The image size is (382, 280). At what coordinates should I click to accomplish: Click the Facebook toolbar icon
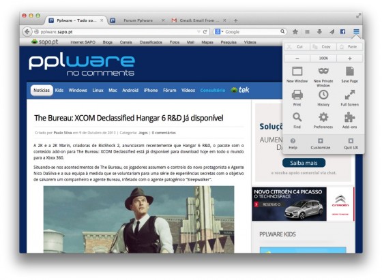tap(342, 31)
